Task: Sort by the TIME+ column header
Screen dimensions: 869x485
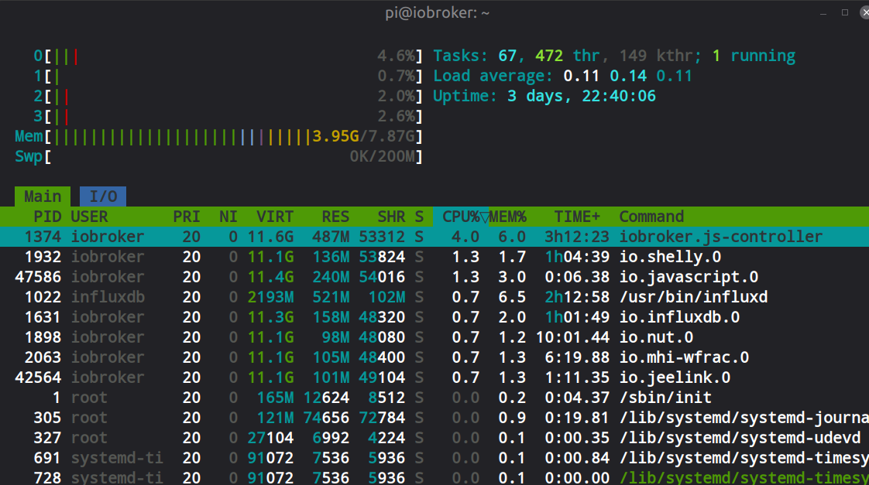Action: tap(577, 217)
